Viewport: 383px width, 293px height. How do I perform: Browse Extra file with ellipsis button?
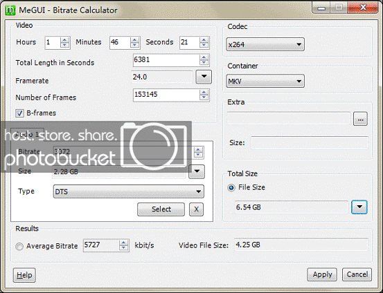360,119
